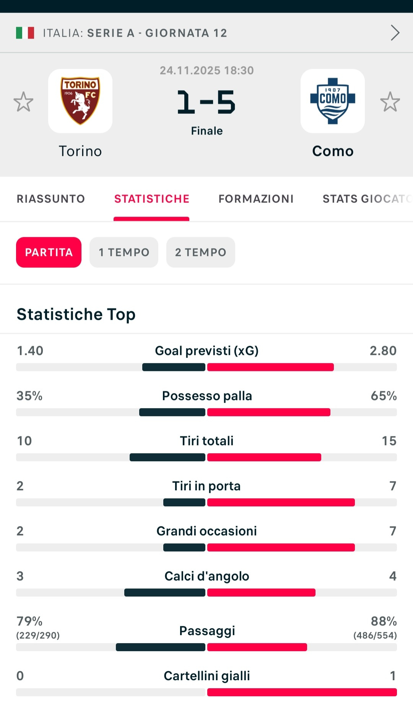Open the Como club crest

point(332,101)
